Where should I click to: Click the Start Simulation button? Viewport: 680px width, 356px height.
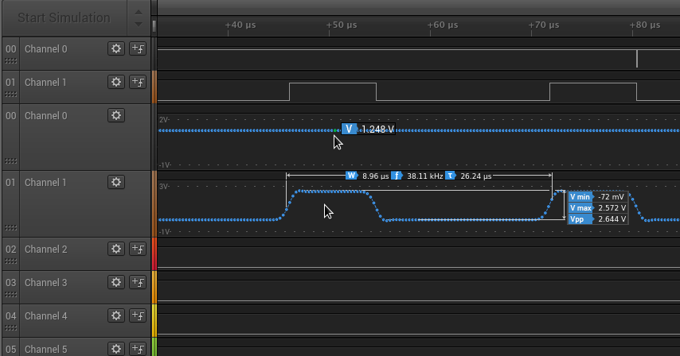[x=64, y=17]
